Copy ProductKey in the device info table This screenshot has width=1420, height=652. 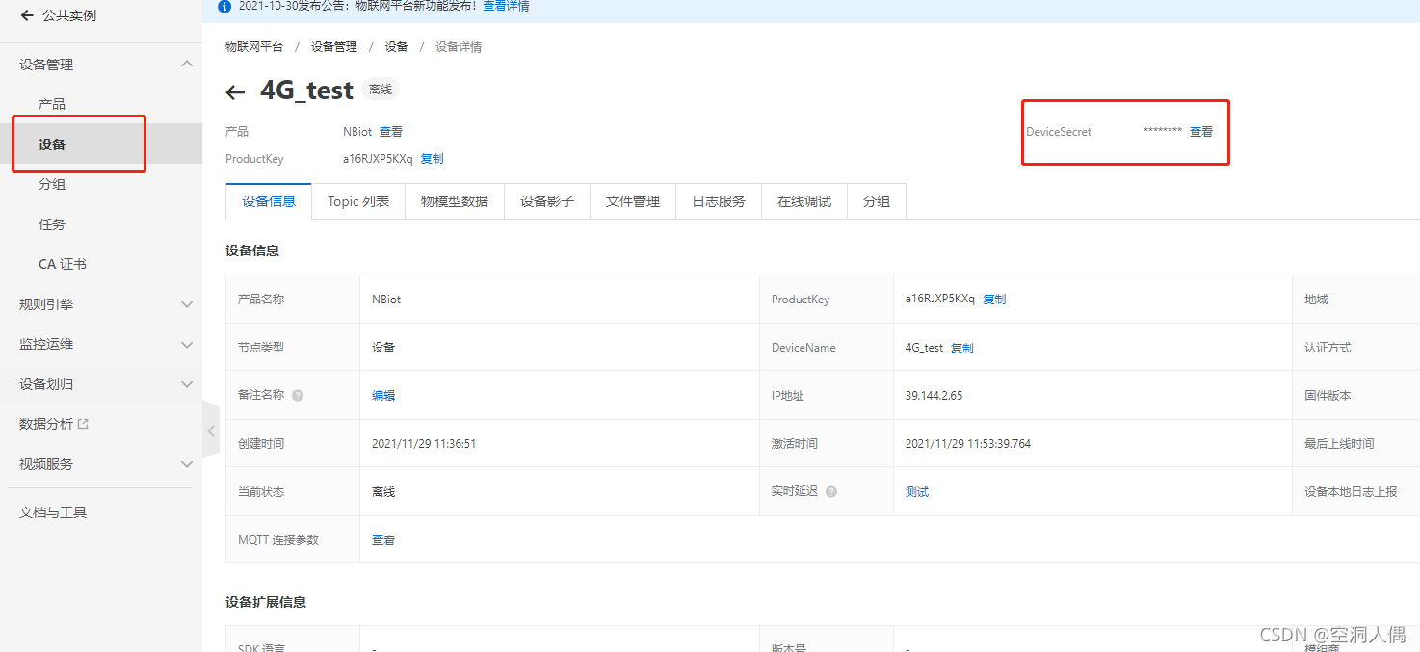994,300
